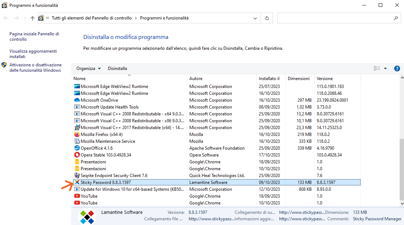Image resolution: width=404 pixels, height=225 pixels.
Task: Click the Presentazioni icon dated 10/10/2023
Action: point(77,168)
